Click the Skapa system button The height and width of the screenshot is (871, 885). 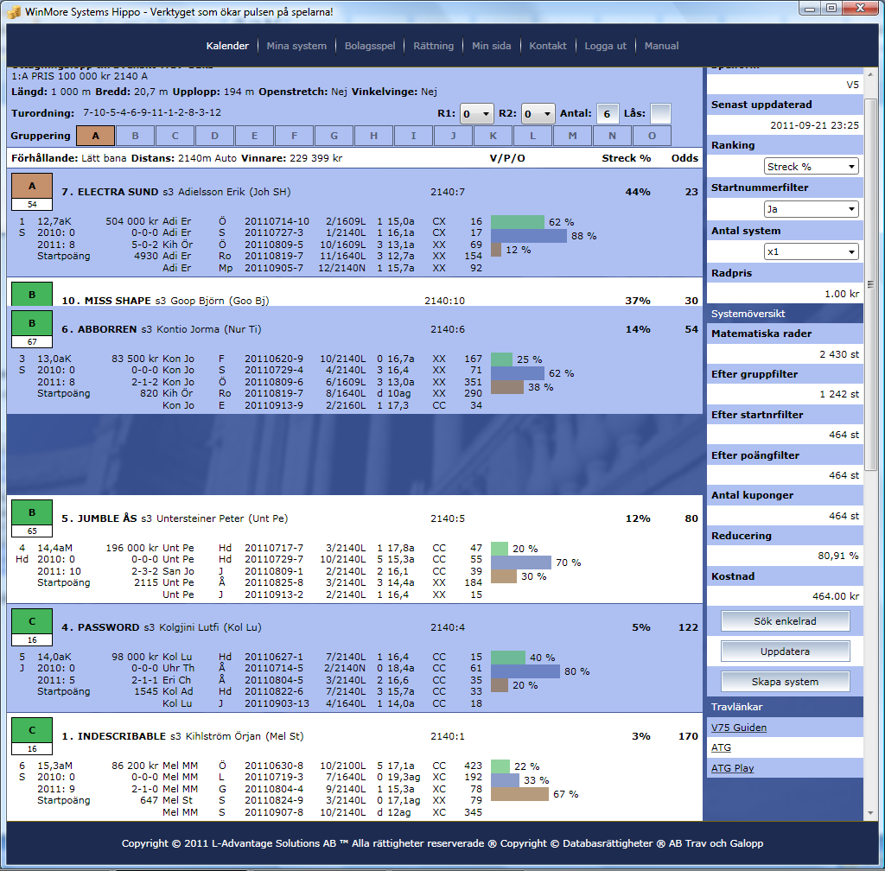coord(785,682)
